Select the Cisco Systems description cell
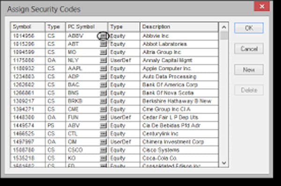The image size is (281, 186). (x=179, y=150)
